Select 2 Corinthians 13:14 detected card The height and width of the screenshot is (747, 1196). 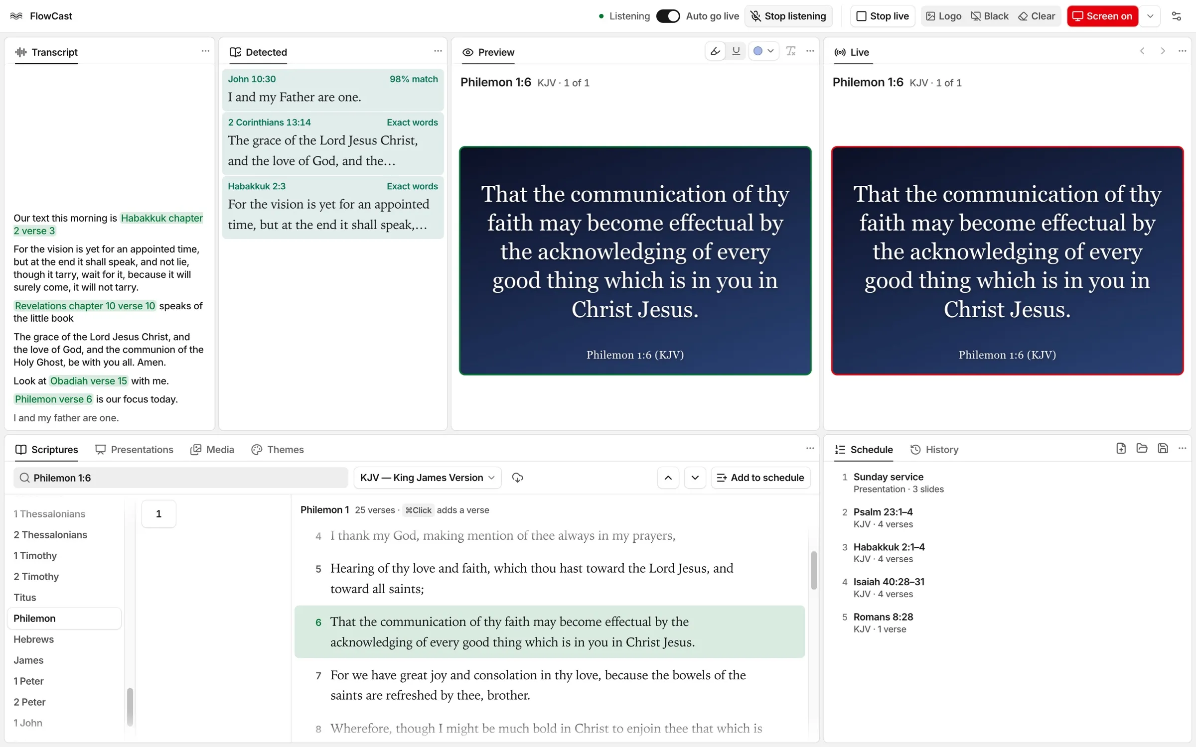click(x=333, y=143)
